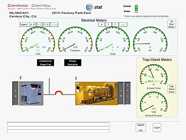186x140 pixels.
Task: Select the gray transfer switch cabinet image
Action: pos(31,93)
